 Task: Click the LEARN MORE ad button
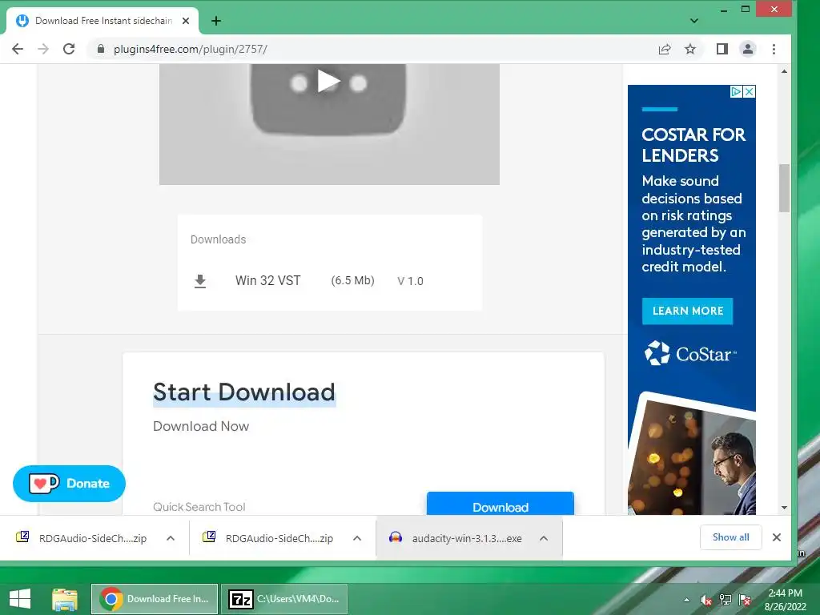pos(687,312)
